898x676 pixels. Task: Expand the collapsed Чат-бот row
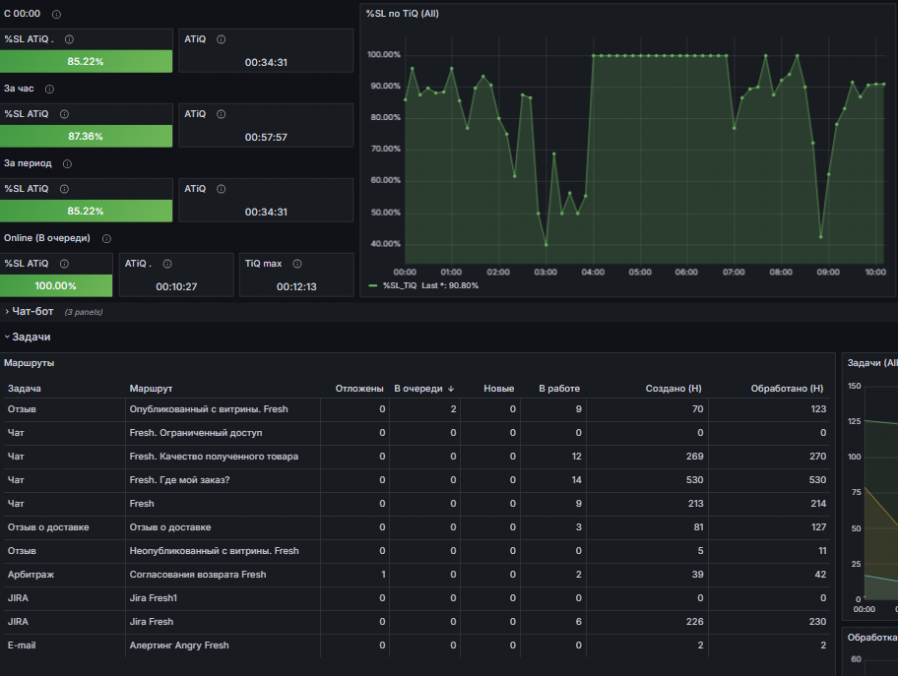click(32, 312)
